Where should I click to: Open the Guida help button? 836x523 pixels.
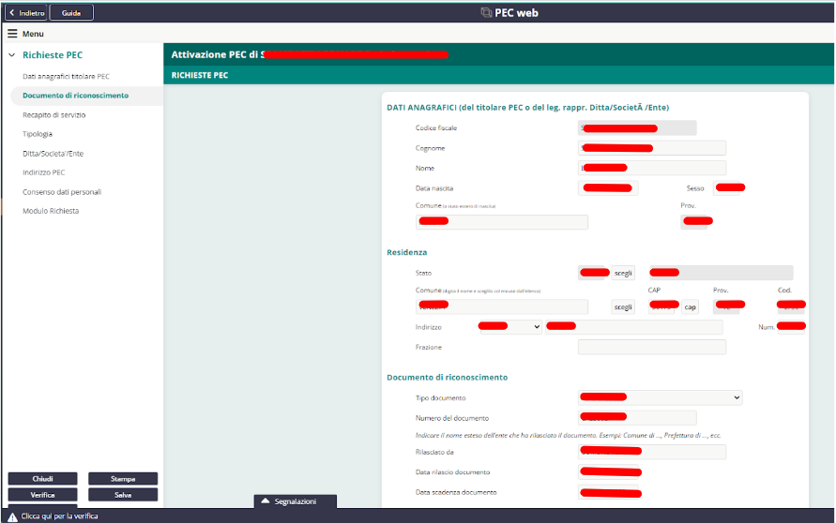(71, 13)
